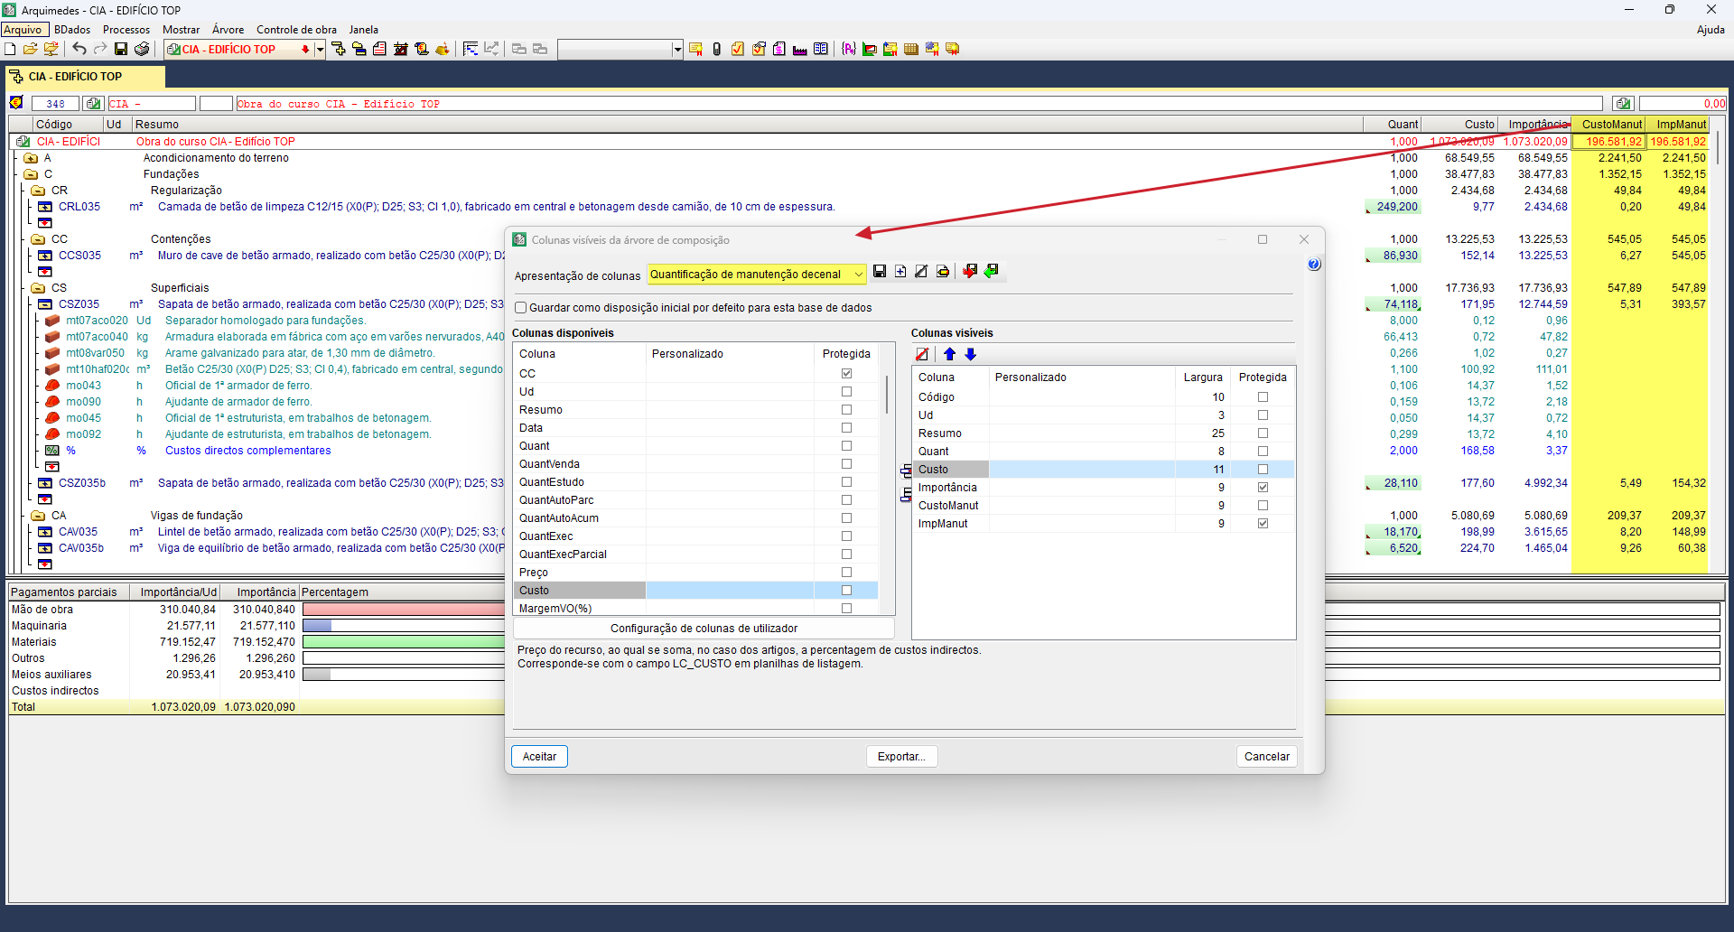Toggle Protegida checkbox for Importância row
Viewport: 1734px width, 932px height.
(1263, 488)
